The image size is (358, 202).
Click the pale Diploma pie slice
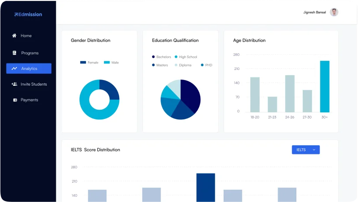176,88
